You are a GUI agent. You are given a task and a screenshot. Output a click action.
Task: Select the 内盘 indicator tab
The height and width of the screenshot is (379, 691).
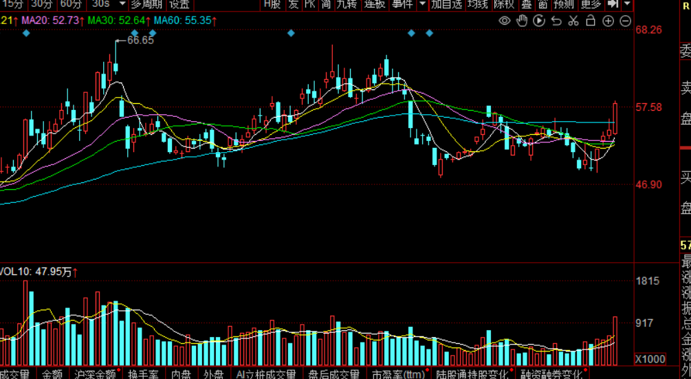pos(181,374)
